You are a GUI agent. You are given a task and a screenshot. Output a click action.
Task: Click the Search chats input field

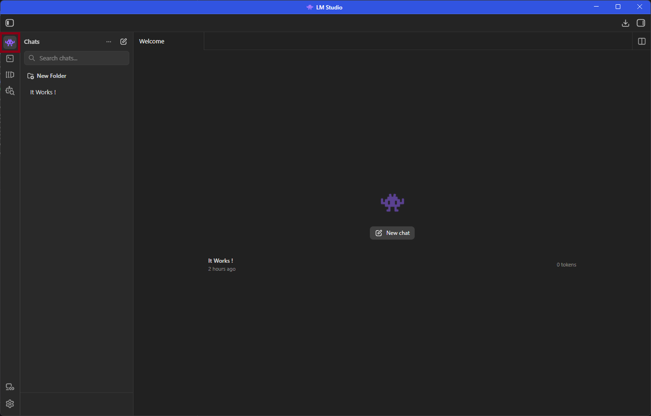pyautogui.click(x=76, y=58)
